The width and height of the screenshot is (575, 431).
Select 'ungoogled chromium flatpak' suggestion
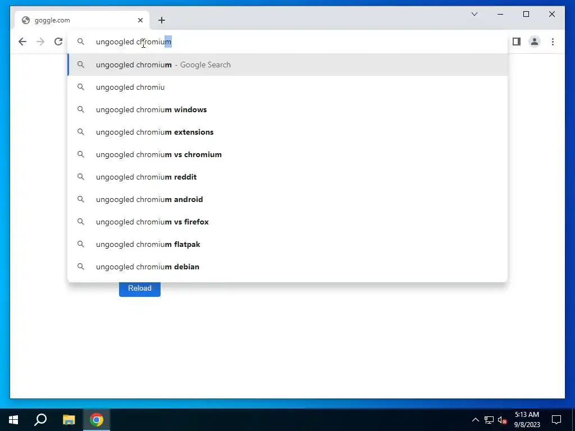(288, 244)
